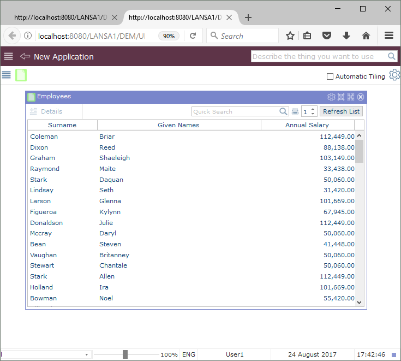The height and width of the screenshot is (361, 401).
Task: Close the active second browser tab
Action: pos(229,17)
